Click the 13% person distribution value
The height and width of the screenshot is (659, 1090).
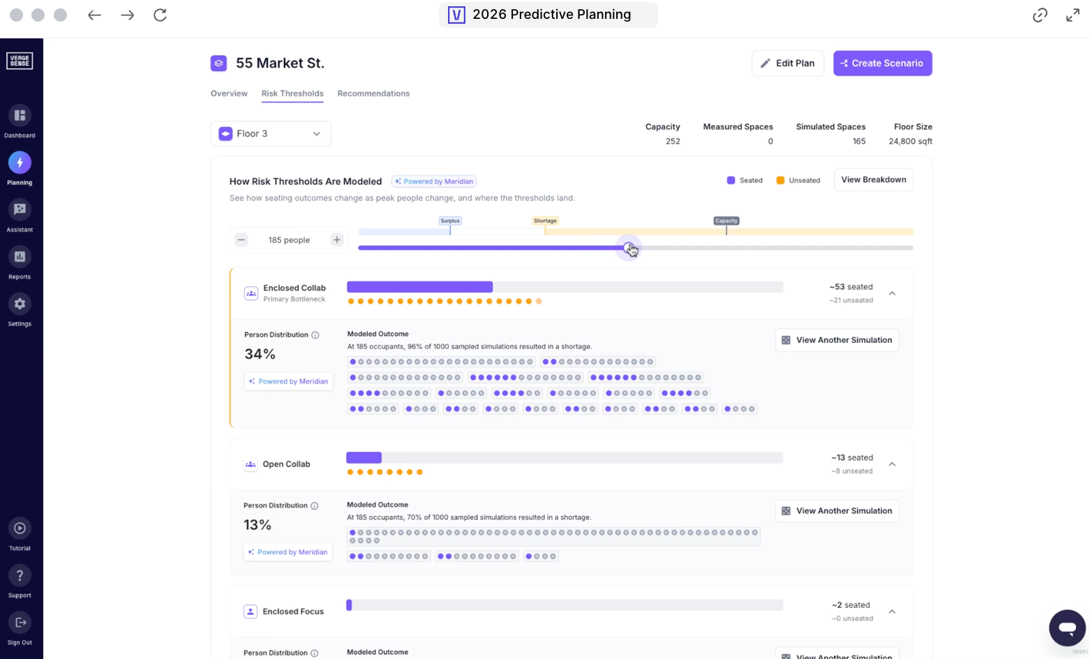tap(257, 525)
